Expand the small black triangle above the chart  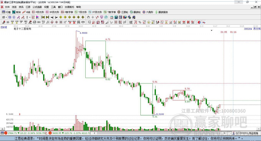pos(212,31)
